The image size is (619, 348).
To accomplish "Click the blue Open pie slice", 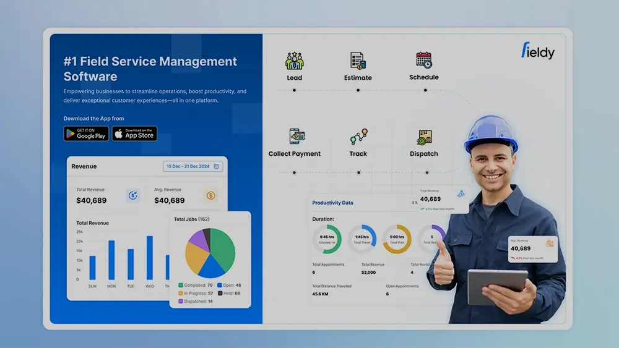I will click(211, 268).
